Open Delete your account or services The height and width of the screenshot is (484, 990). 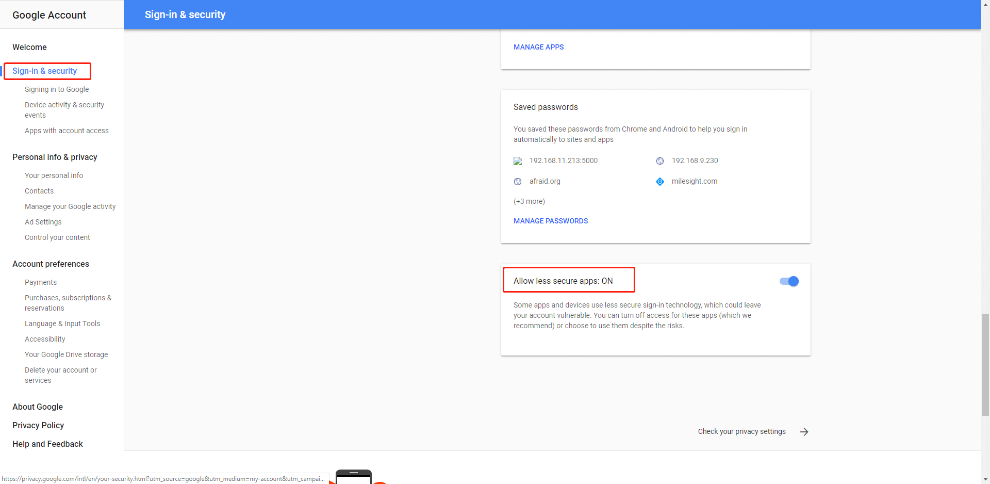[x=61, y=375]
